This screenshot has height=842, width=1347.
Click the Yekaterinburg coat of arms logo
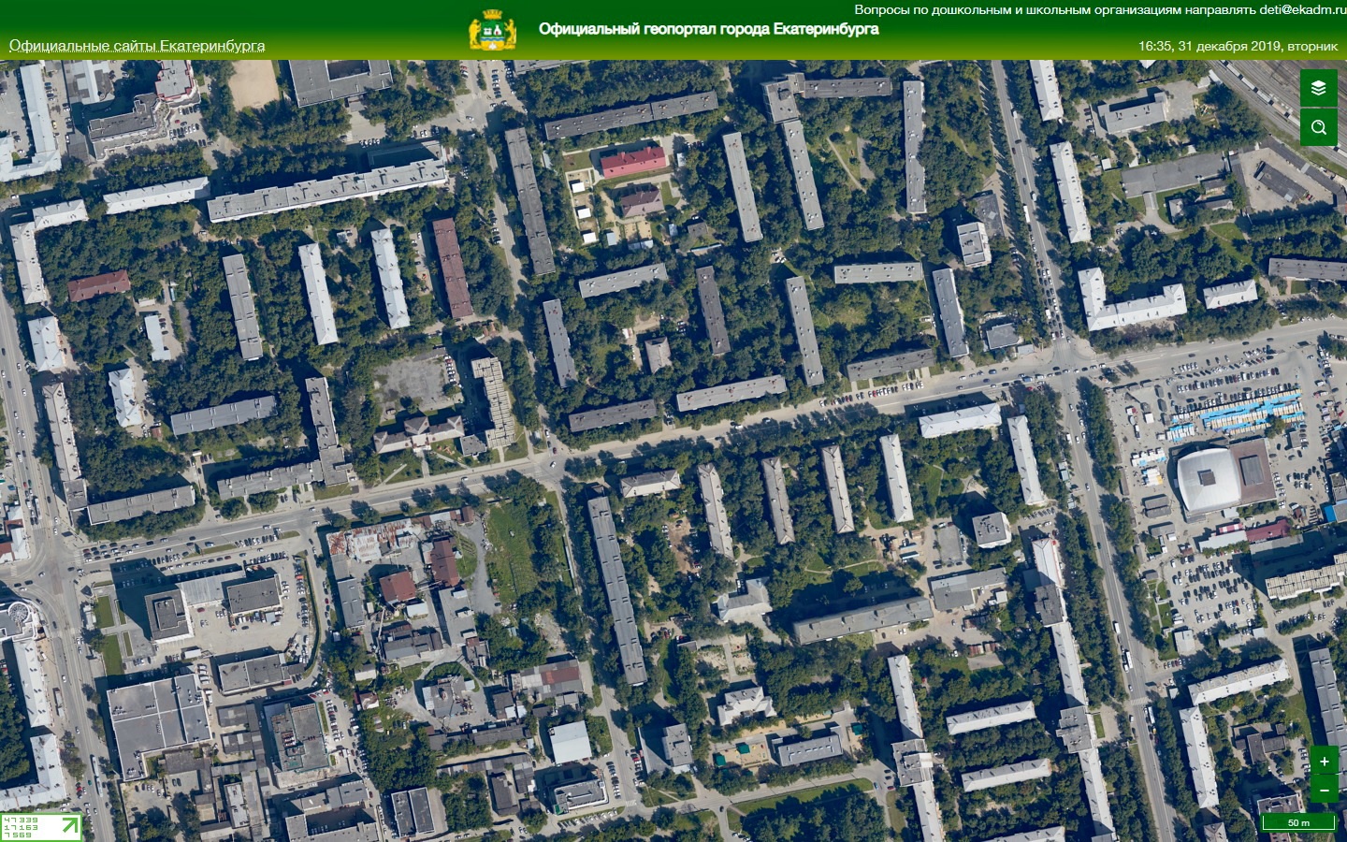click(492, 31)
